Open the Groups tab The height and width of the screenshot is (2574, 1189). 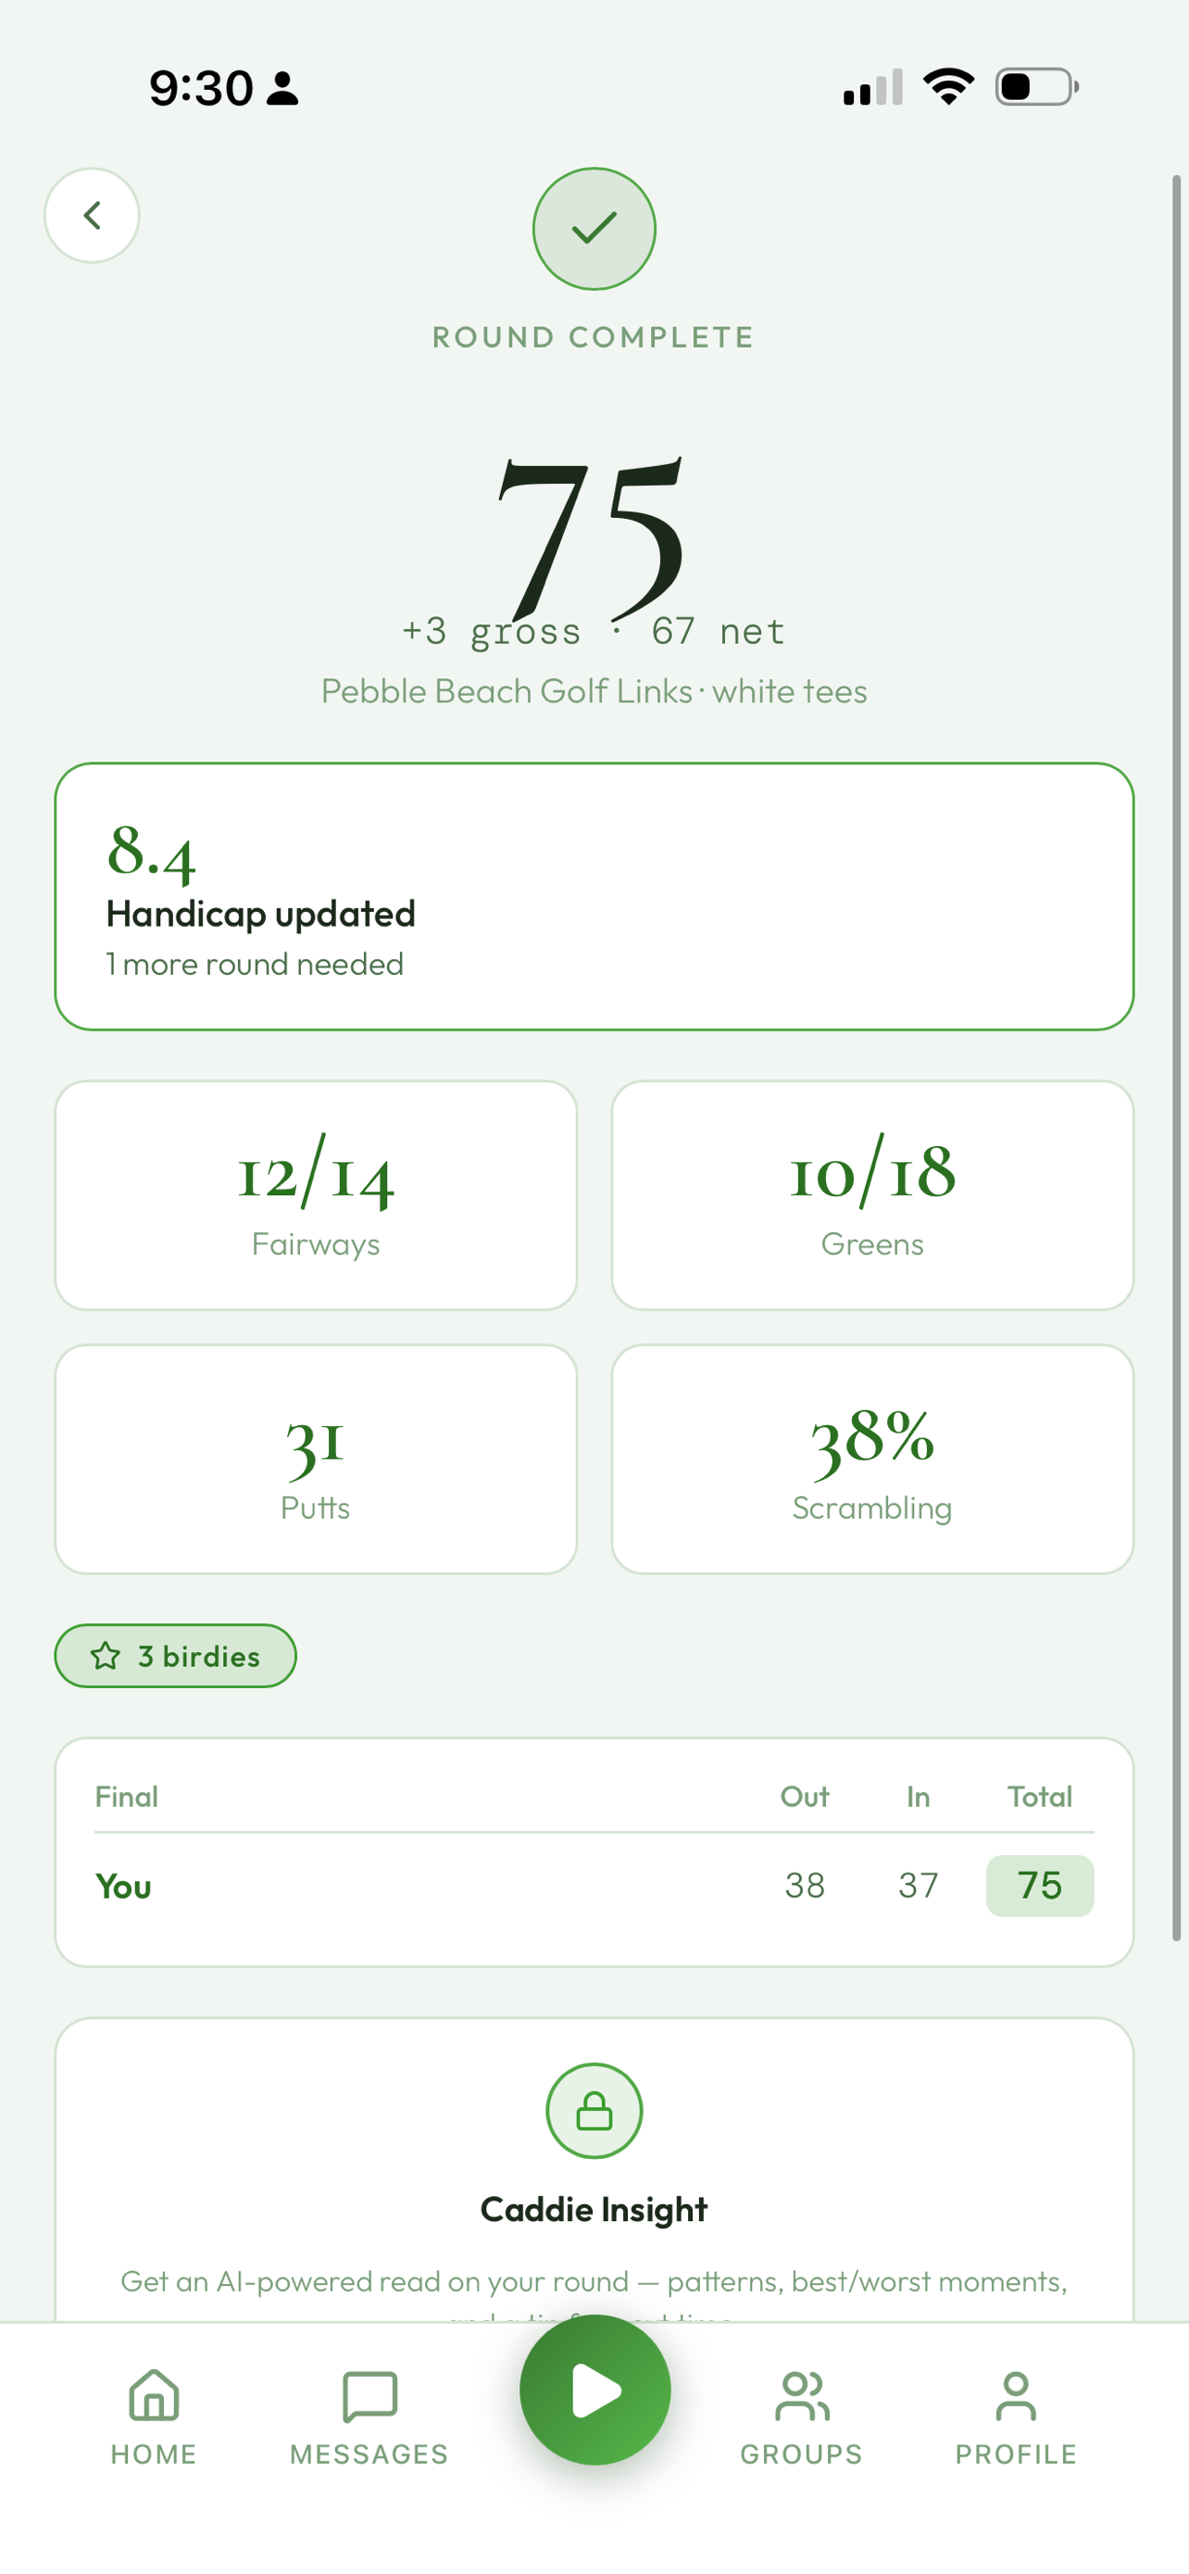802,2416
